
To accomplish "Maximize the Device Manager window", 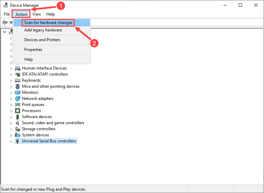I will click(240, 5).
